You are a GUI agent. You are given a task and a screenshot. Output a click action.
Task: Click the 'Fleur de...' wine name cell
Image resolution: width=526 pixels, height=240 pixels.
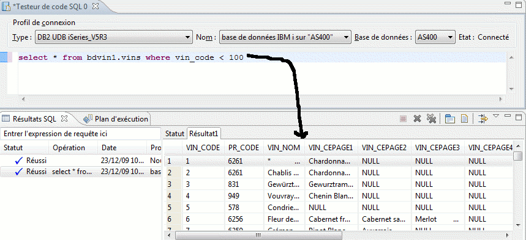pos(284,219)
